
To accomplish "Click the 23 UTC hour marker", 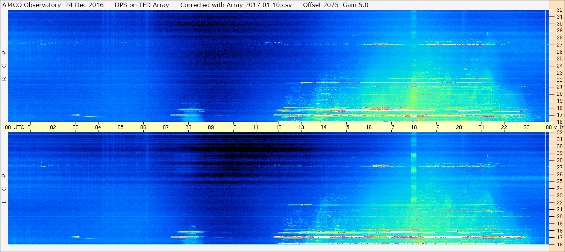I will coord(527,127).
